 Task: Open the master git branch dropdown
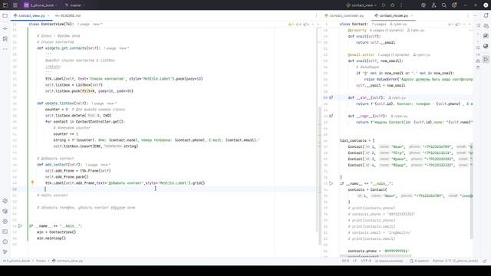tap(75, 5)
